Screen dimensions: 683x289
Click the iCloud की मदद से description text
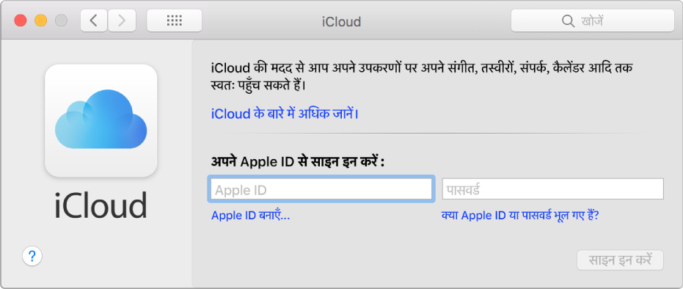click(x=421, y=76)
